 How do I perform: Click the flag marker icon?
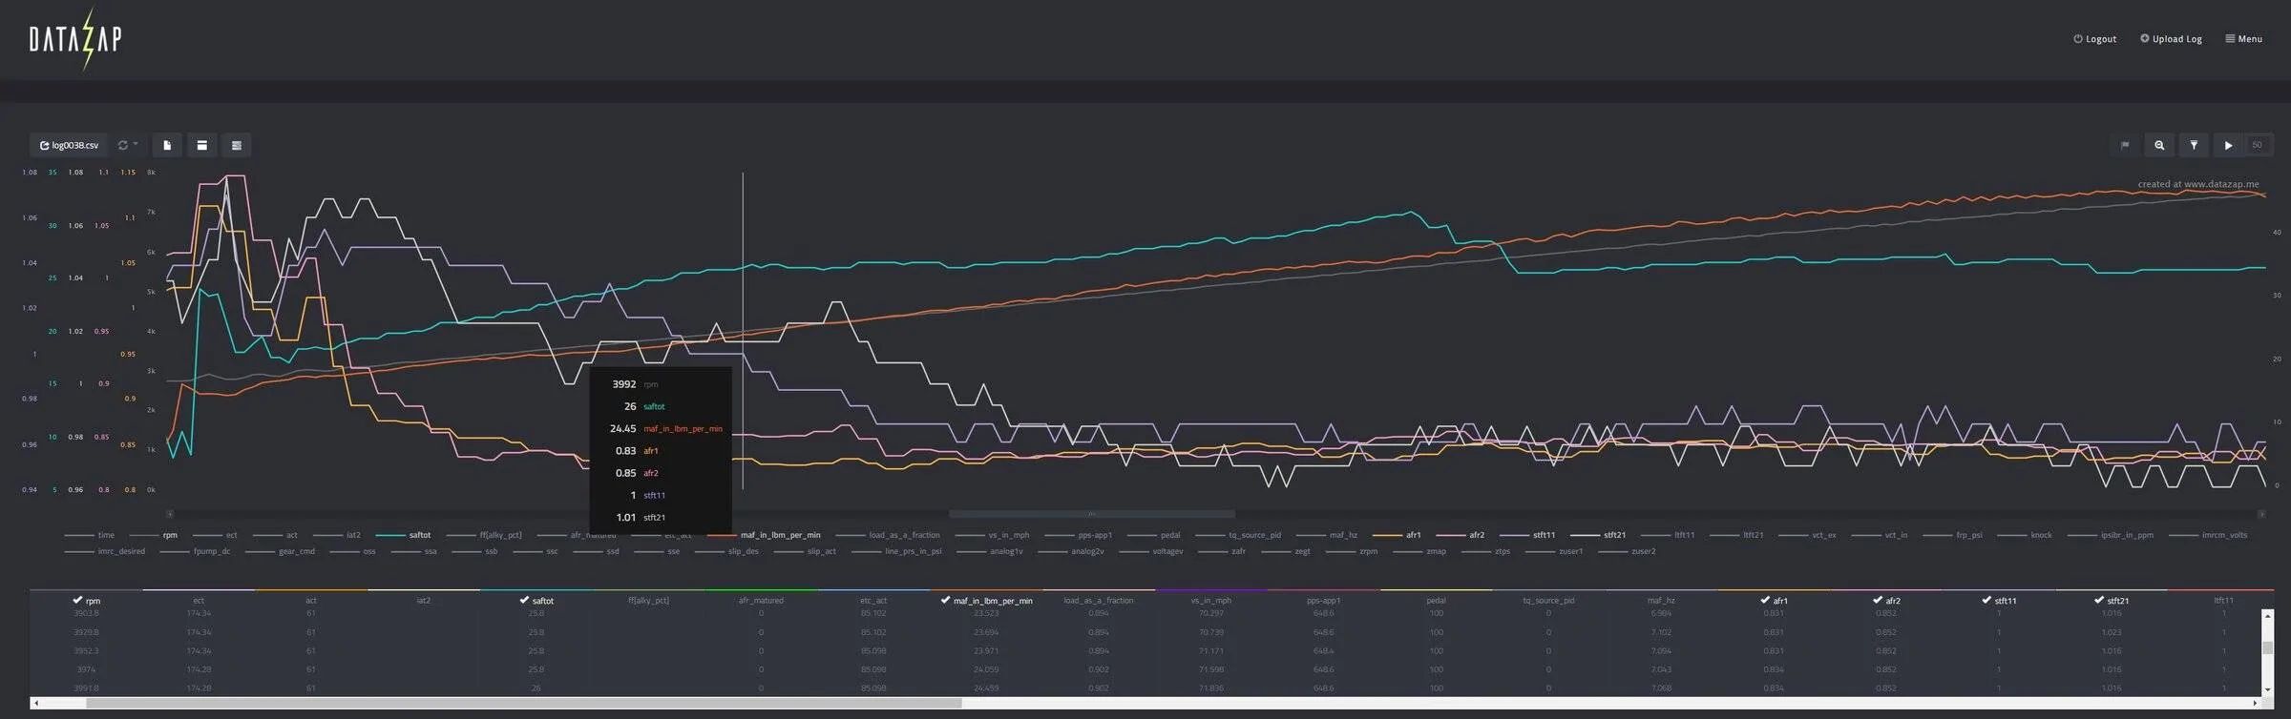[x=2125, y=145]
